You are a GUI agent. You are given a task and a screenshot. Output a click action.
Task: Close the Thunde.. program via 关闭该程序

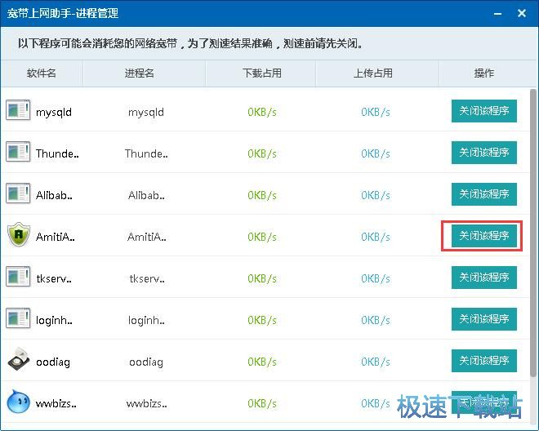[484, 153]
